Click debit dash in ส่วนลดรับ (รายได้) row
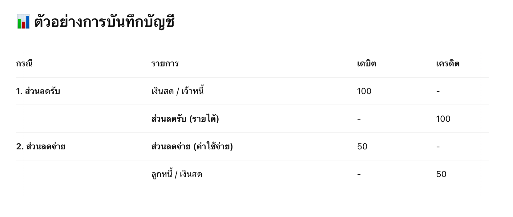The height and width of the screenshot is (217, 513). point(359,119)
